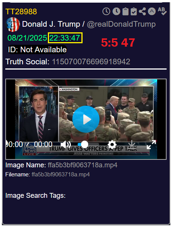Adjust the video volume slider

88,144
